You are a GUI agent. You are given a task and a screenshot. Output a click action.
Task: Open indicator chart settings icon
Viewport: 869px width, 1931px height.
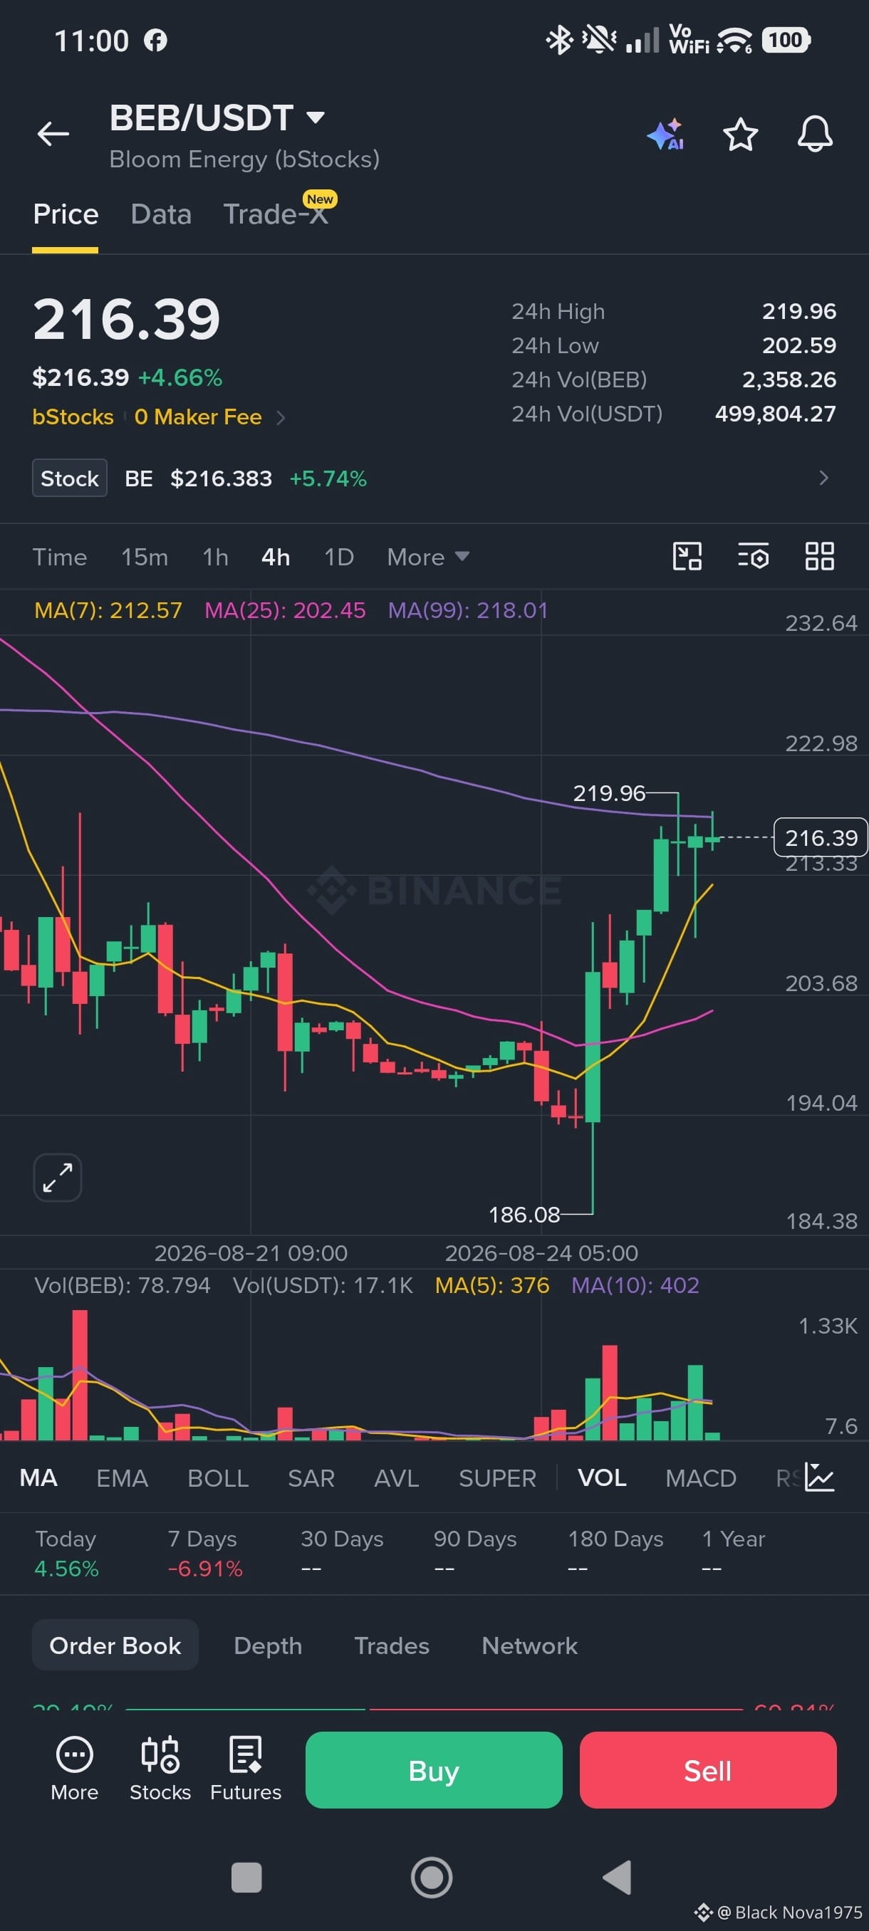818,1477
